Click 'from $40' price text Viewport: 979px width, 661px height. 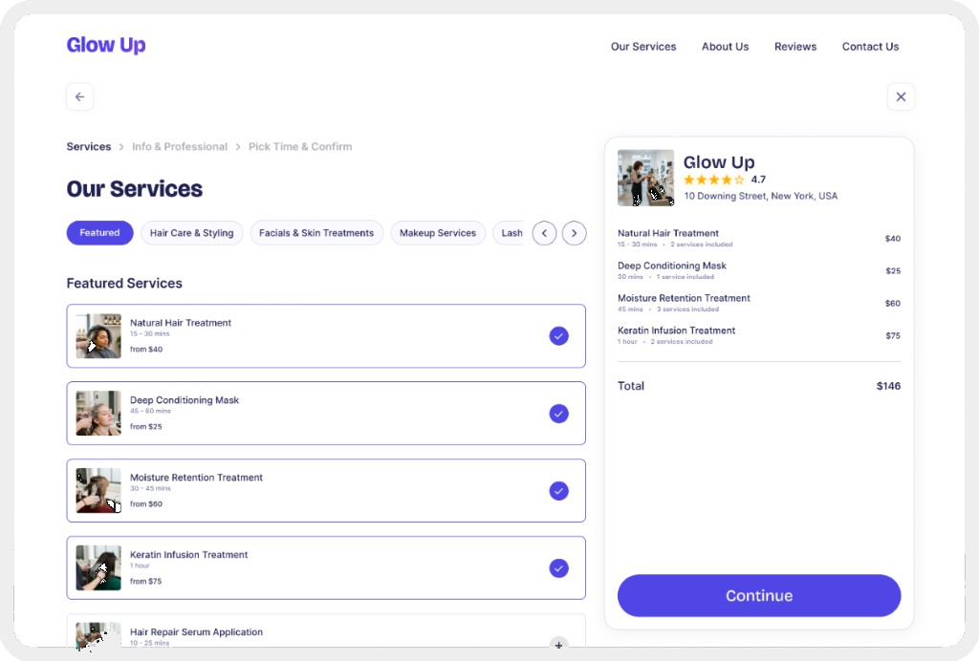(x=146, y=350)
